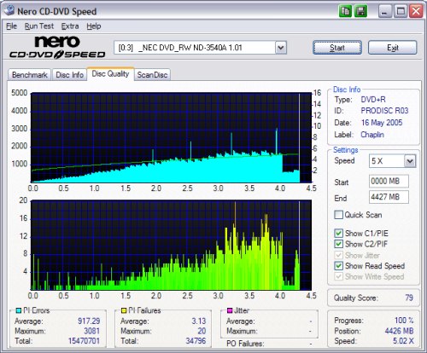
Task: Open the Run Test menu
Action: pyautogui.click(x=39, y=26)
